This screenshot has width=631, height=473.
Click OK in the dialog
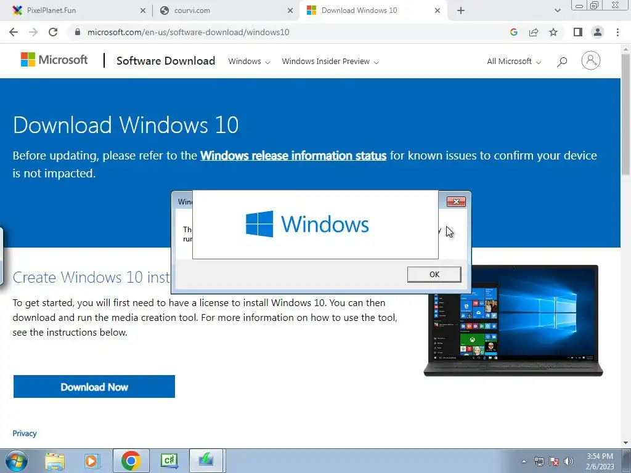point(434,274)
